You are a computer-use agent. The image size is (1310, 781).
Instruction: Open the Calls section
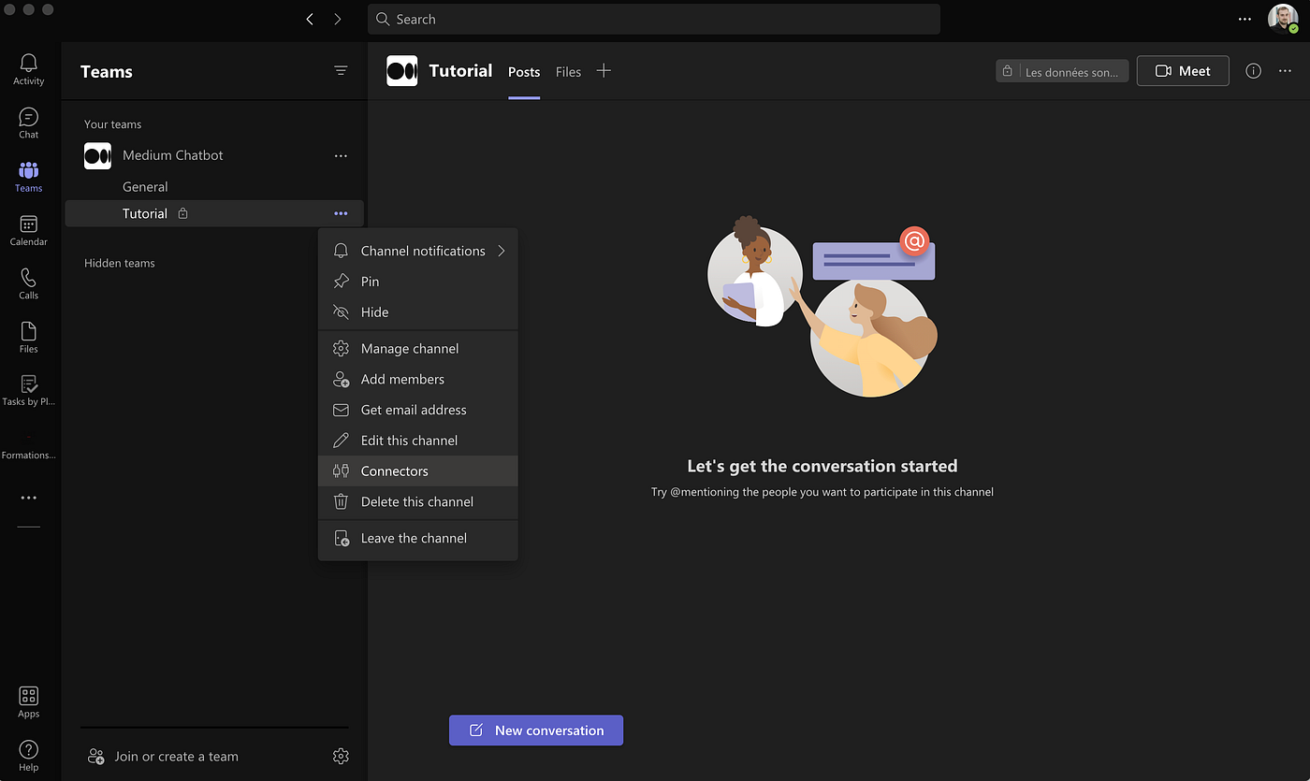(28, 283)
